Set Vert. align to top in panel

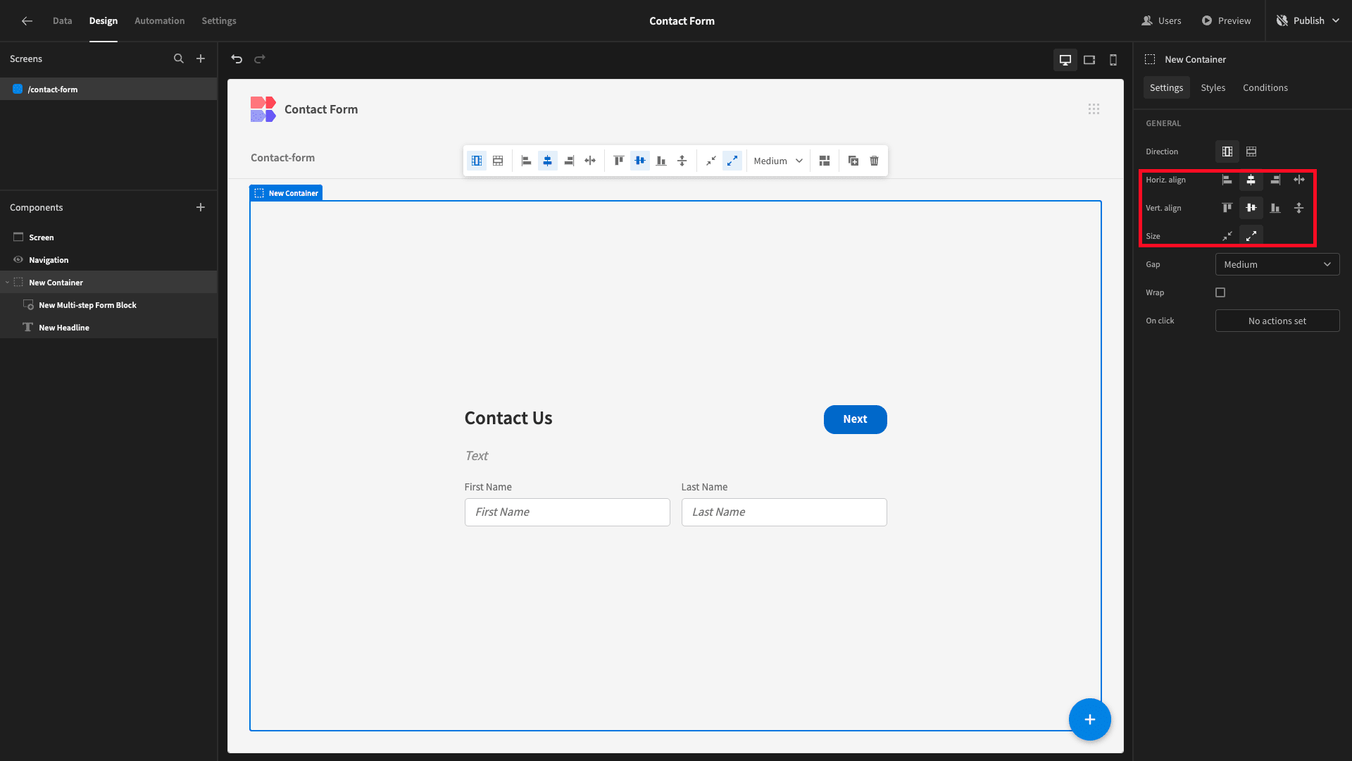tap(1227, 208)
